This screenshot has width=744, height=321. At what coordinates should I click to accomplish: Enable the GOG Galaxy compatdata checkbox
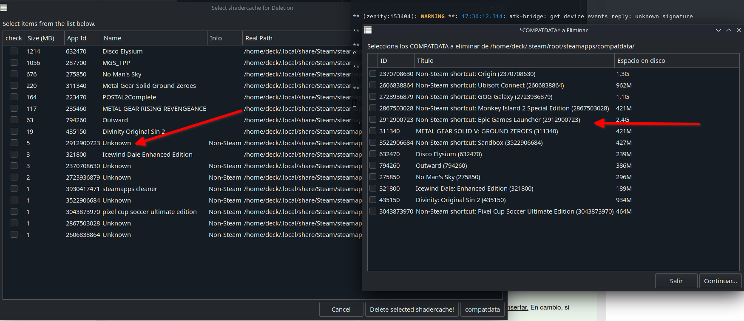(x=373, y=96)
